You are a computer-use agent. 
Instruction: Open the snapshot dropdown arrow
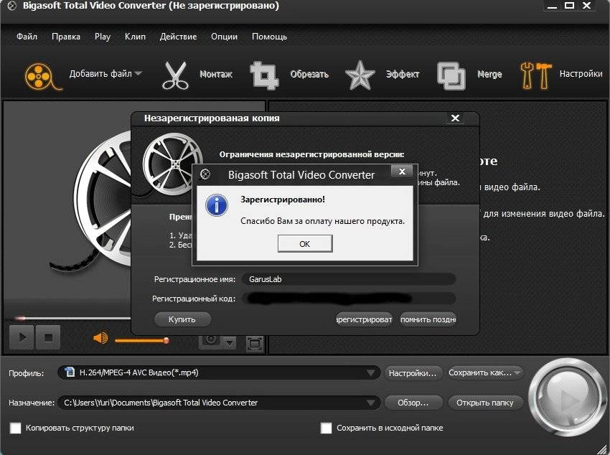coord(230,342)
